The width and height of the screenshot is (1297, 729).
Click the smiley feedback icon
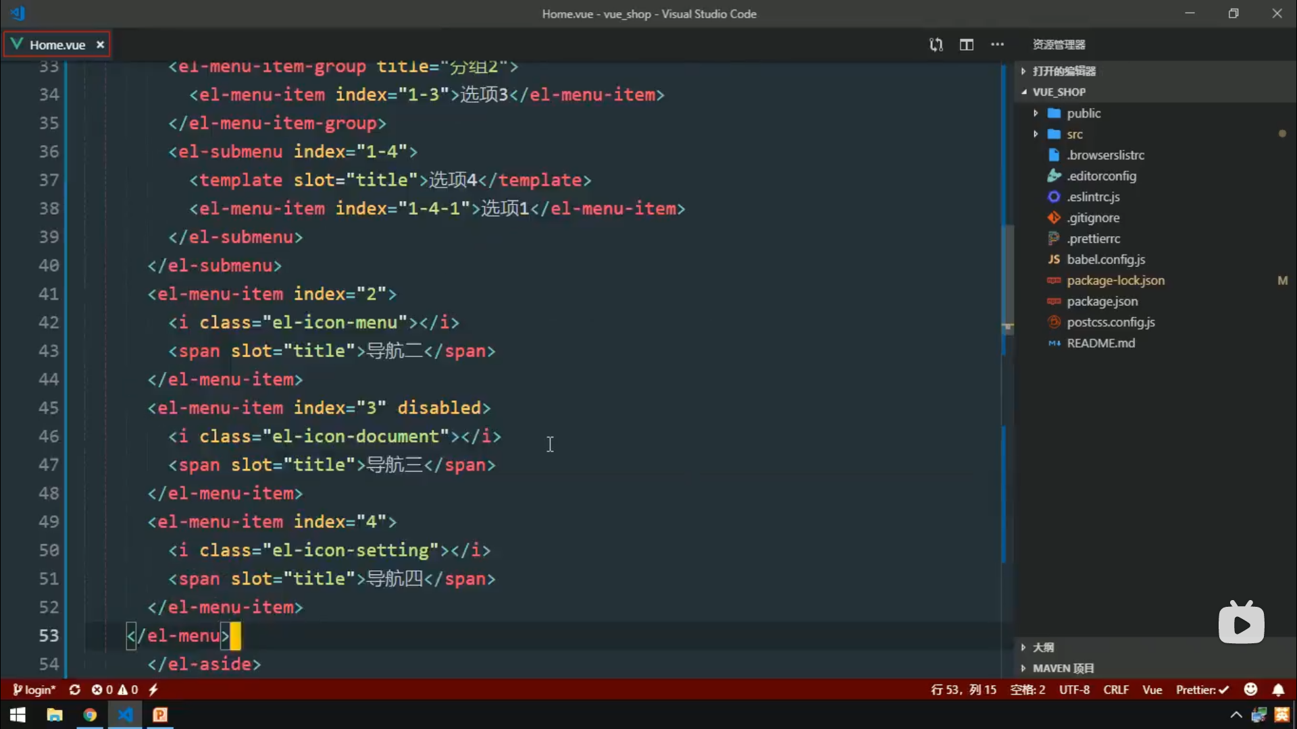coord(1251,689)
